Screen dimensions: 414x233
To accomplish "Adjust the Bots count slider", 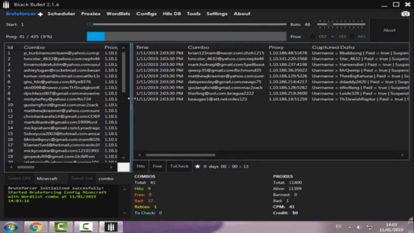I will click(x=341, y=24).
